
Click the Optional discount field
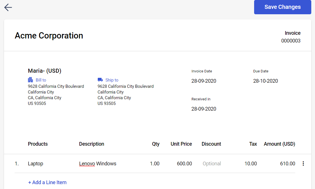[212, 164]
